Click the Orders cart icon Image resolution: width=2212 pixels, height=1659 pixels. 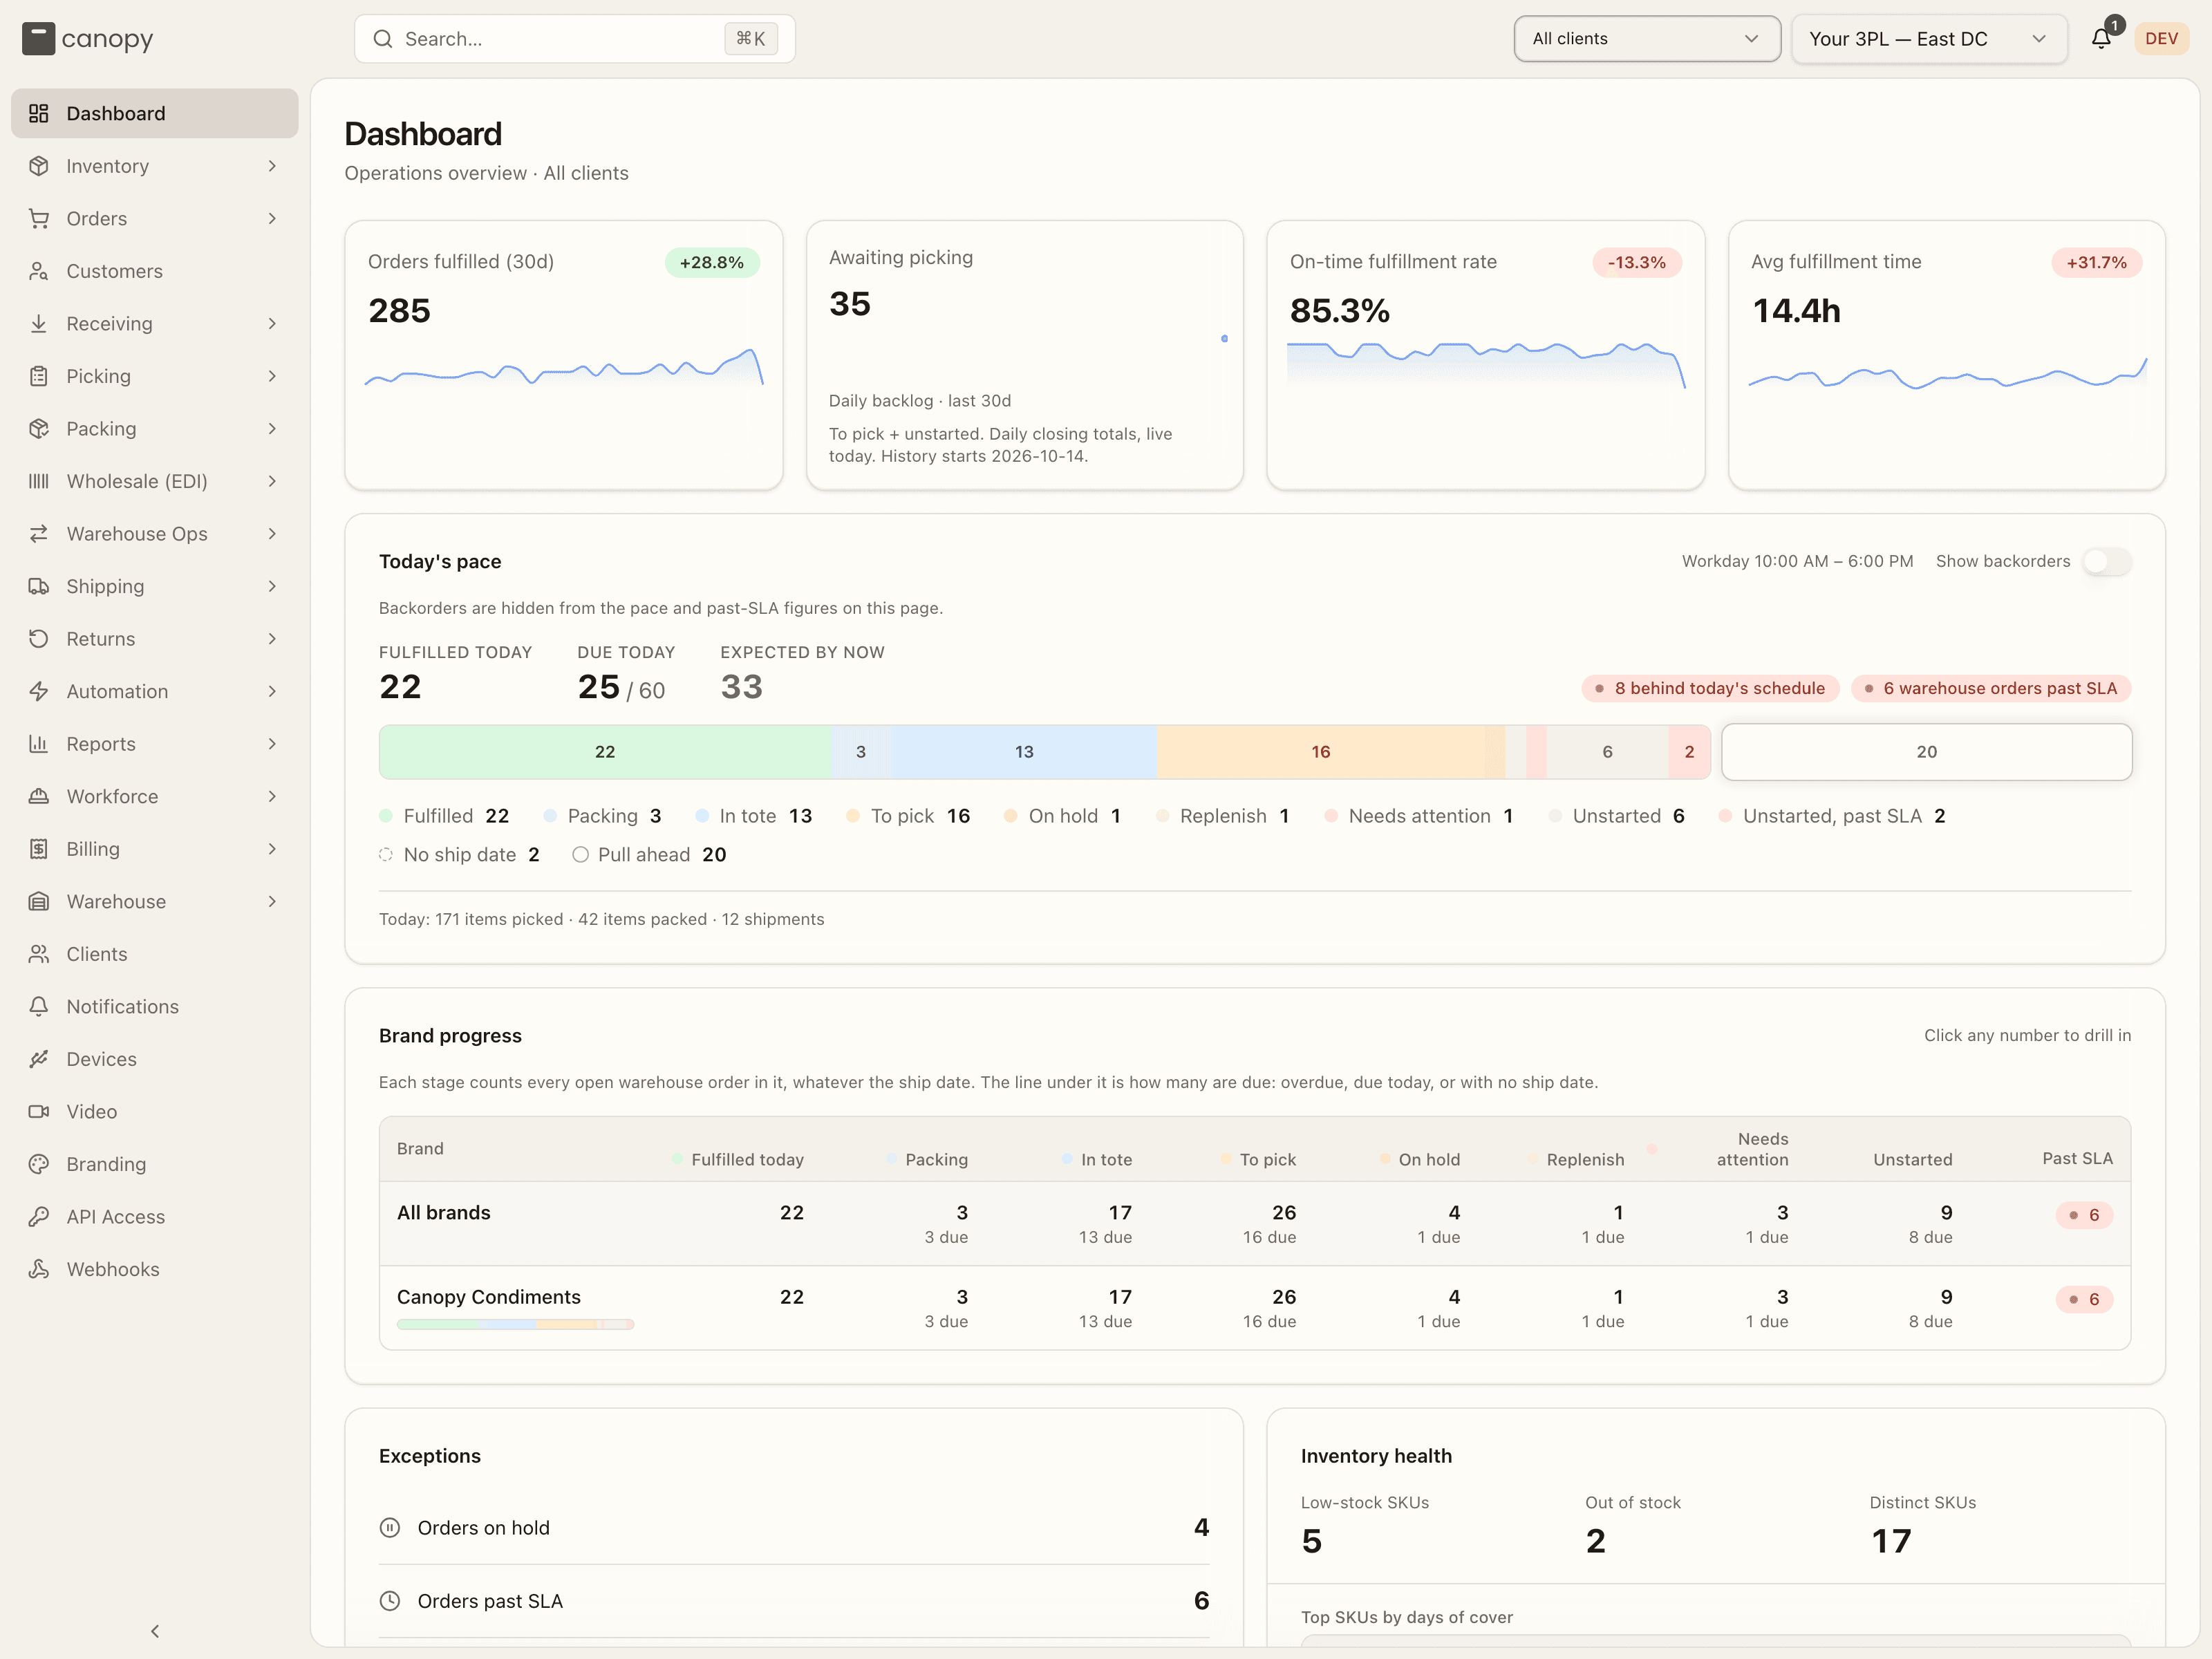[39, 218]
